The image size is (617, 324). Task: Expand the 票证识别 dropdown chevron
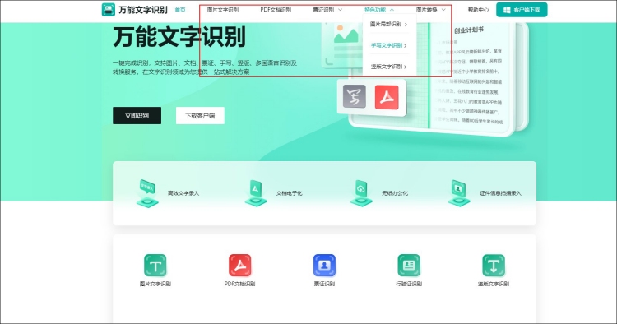tap(340, 10)
